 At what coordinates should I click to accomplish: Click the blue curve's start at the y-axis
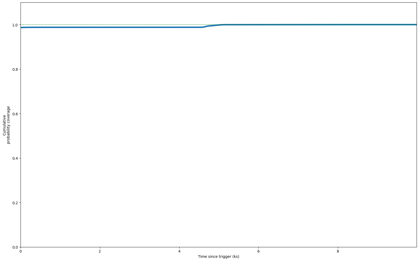(x=21, y=27)
